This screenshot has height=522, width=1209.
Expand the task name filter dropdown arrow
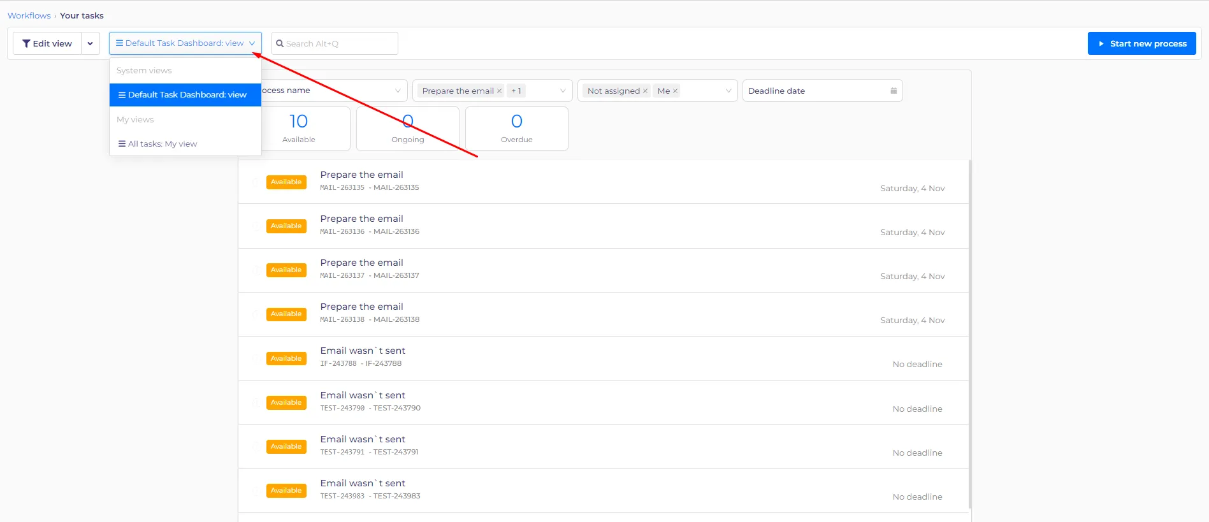563,91
